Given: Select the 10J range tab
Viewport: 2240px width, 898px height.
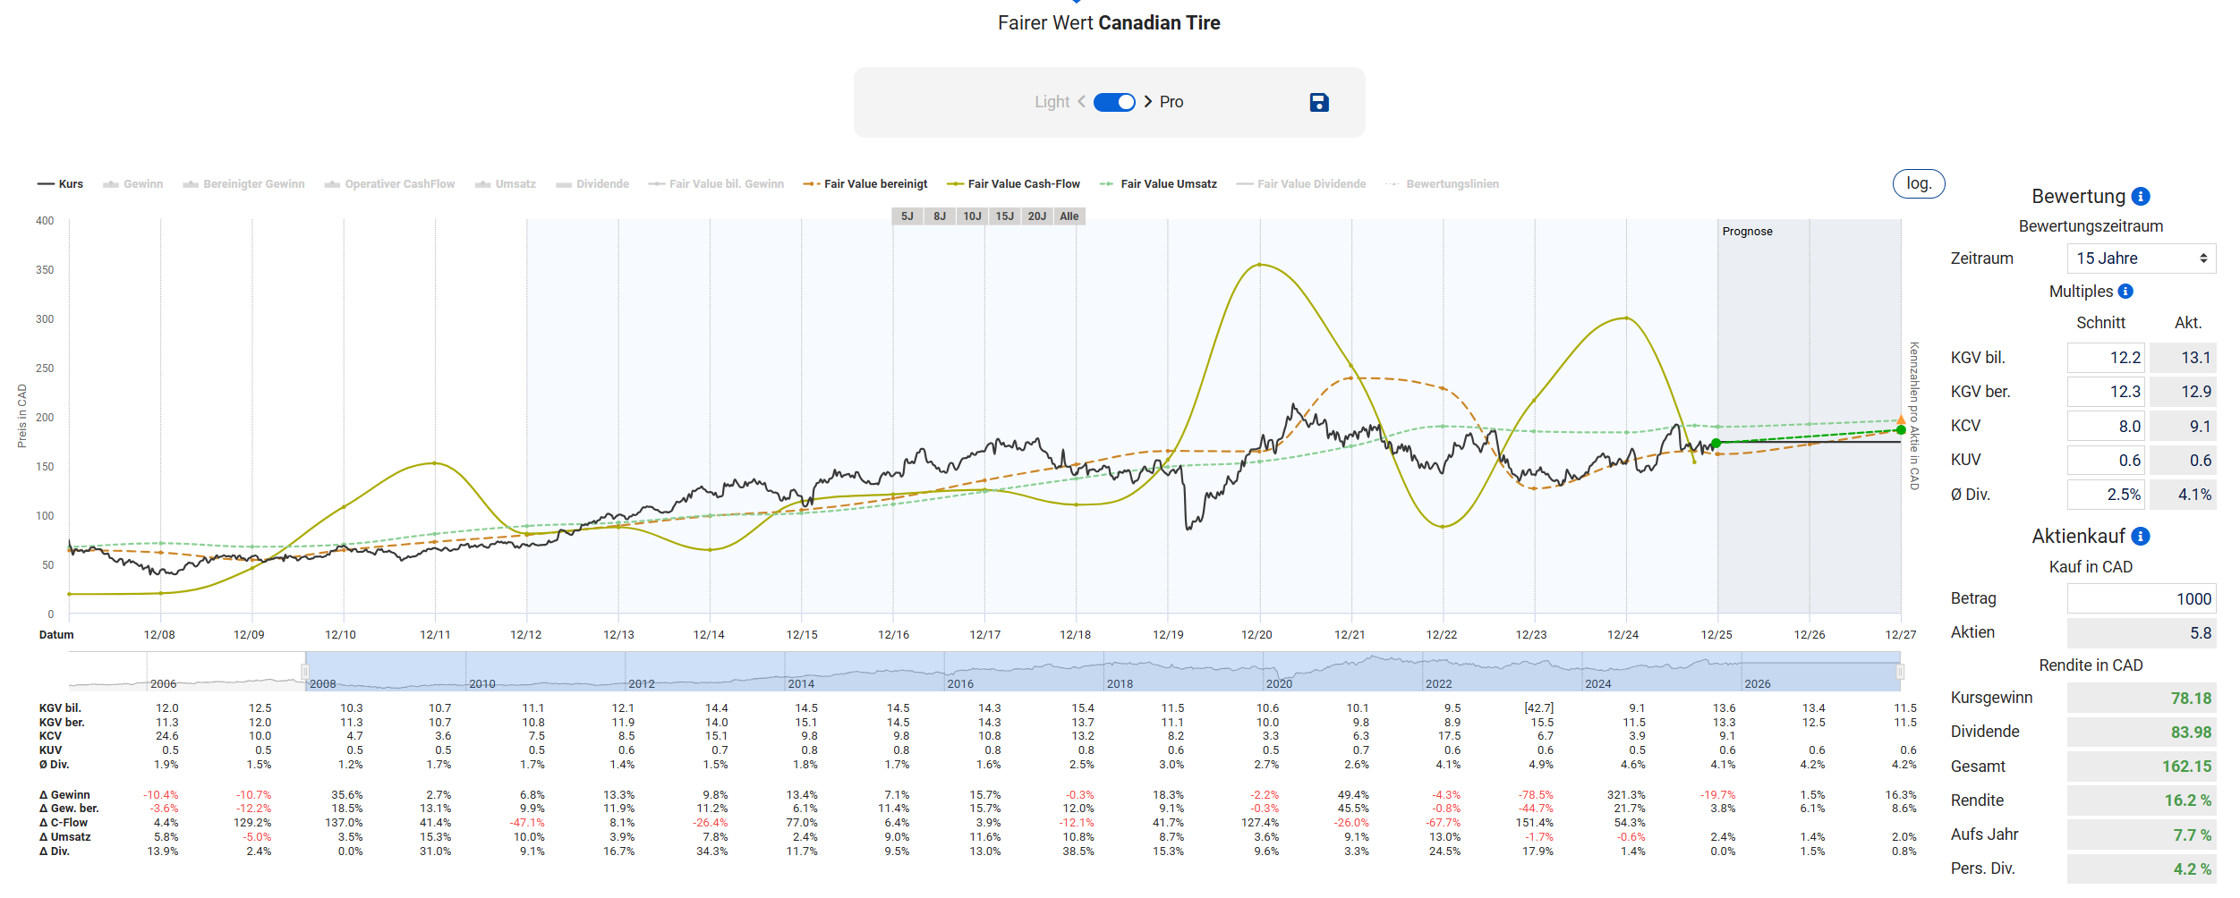Looking at the screenshot, I should click(x=972, y=216).
